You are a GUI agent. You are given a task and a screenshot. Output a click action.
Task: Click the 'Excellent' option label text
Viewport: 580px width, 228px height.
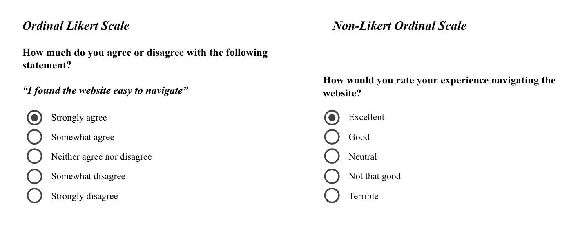pos(366,117)
